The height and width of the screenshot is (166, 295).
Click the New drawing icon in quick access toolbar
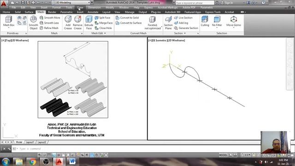pyautogui.click(x=12, y=3)
